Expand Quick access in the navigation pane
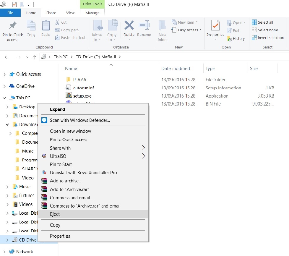The height and width of the screenshot is (256, 289). (4, 74)
